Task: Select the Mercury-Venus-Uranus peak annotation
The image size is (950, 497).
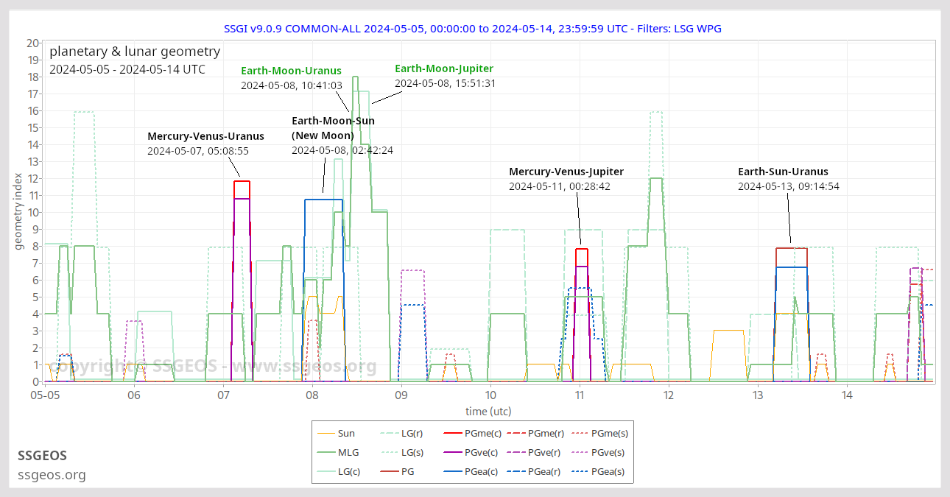Action: (205, 136)
